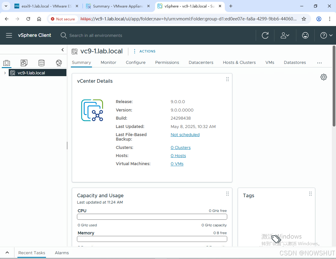Switch to the Monitor tab
Viewport: 336px width, 259px height.
point(108,62)
